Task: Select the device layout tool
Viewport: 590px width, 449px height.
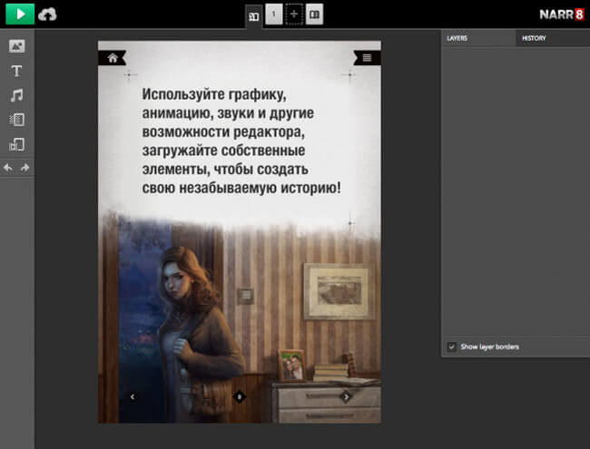Action: pos(17,144)
